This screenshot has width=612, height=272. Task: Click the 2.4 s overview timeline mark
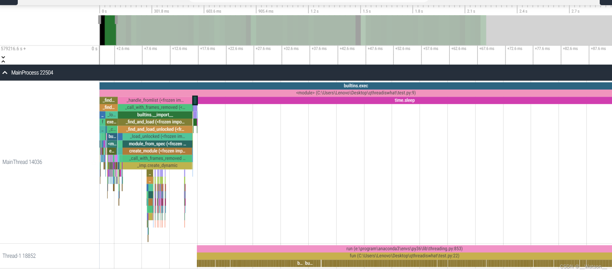point(523,11)
